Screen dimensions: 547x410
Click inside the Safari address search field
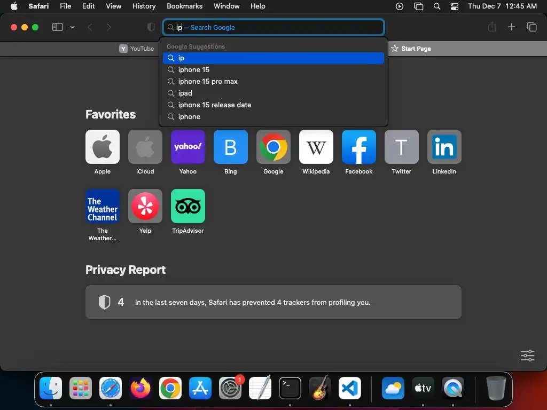click(273, 27)
